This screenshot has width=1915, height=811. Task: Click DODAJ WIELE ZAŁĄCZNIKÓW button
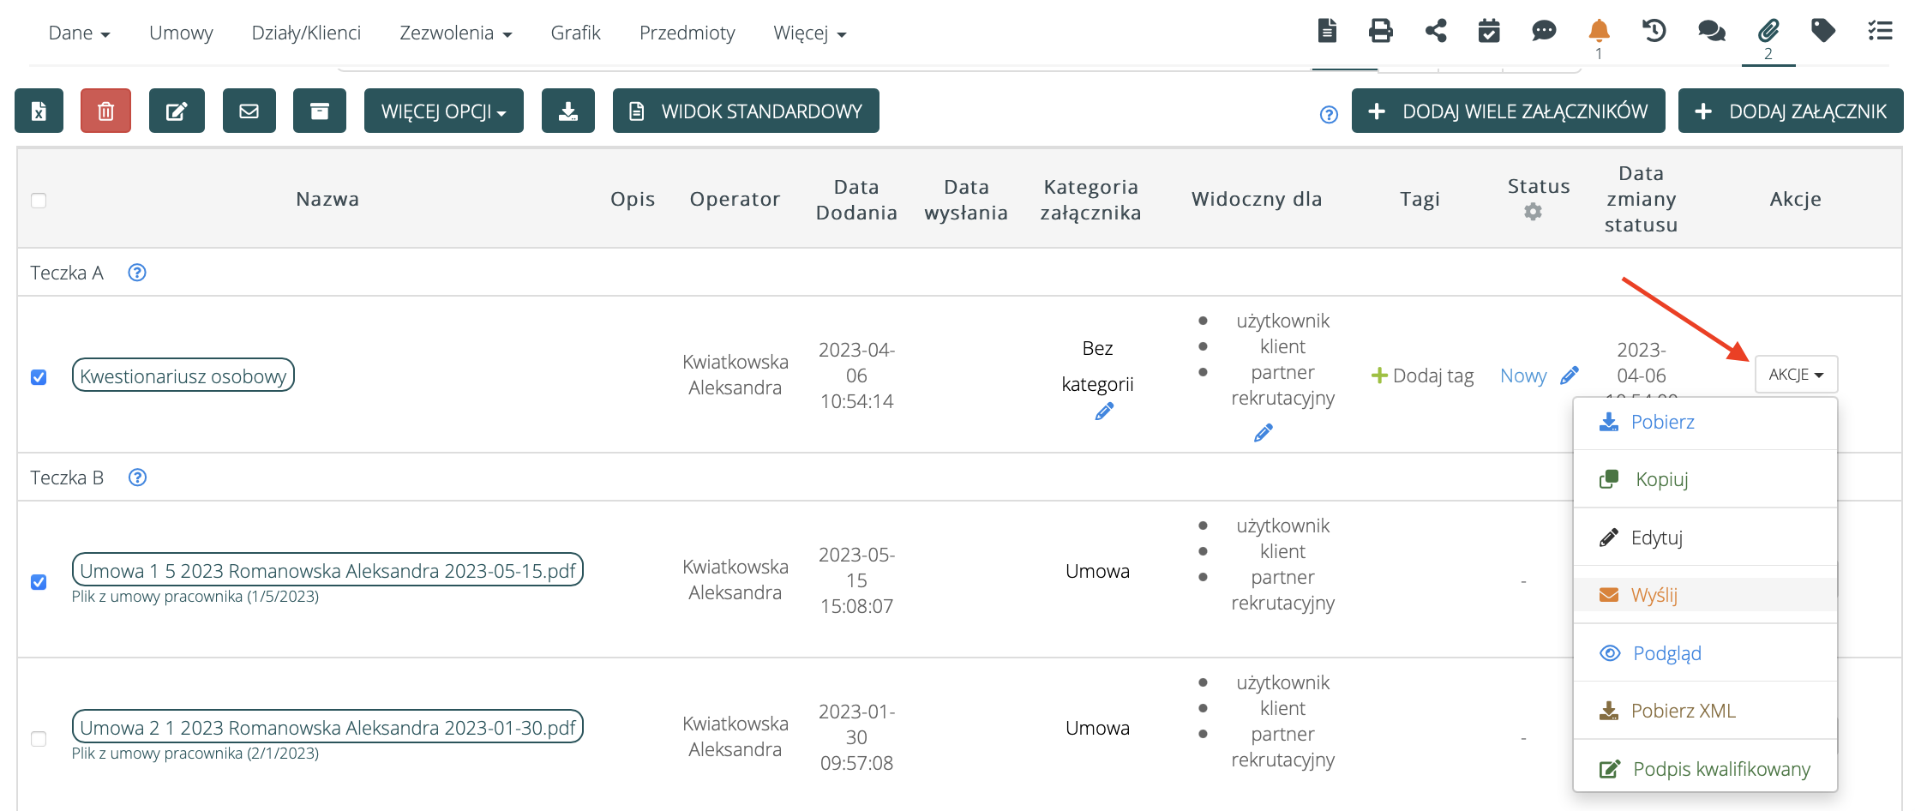pos(1508,111)
